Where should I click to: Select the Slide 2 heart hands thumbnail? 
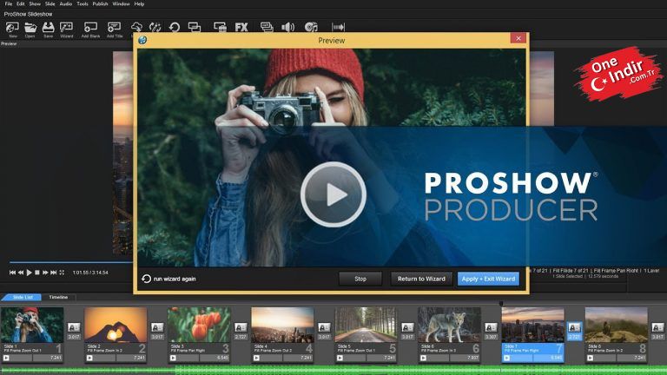coord(116,325)
